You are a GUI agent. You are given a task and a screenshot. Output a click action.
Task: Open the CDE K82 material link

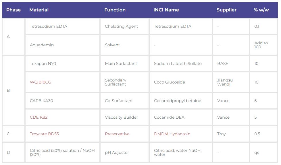click(x=39, y=117)
